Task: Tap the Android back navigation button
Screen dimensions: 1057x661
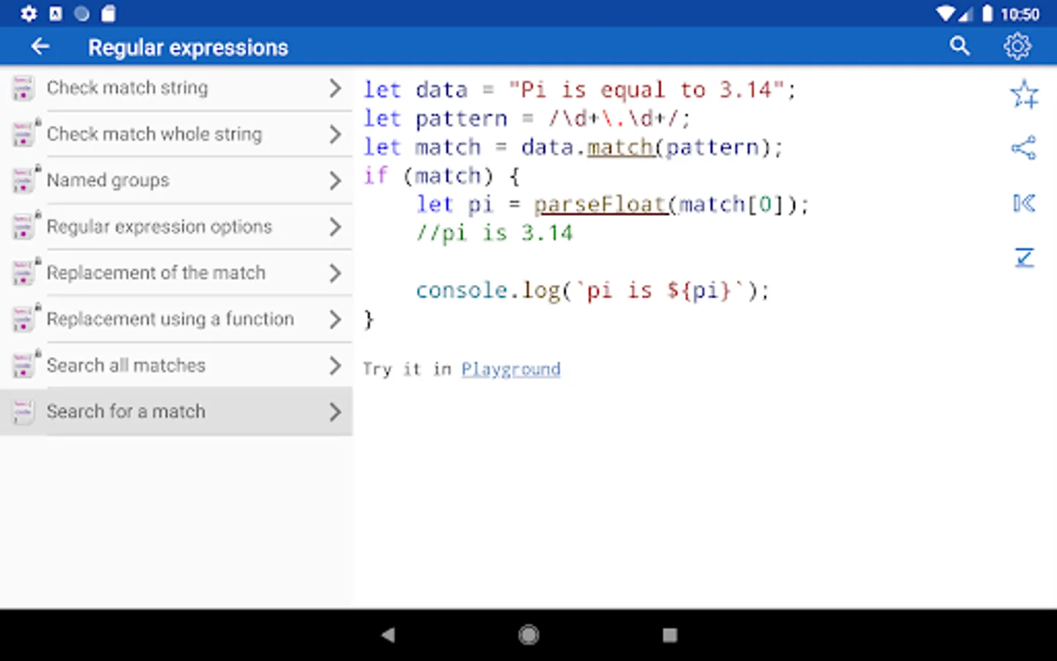Action: 388,635
